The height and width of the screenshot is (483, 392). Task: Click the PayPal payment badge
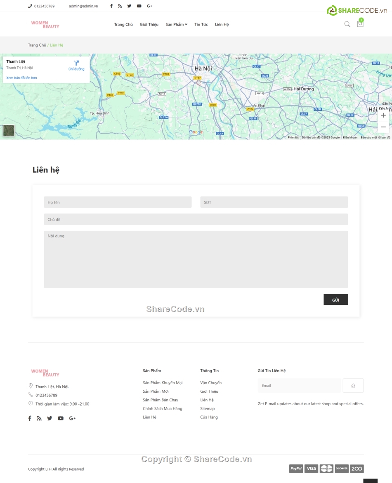(x=296, y=469)
